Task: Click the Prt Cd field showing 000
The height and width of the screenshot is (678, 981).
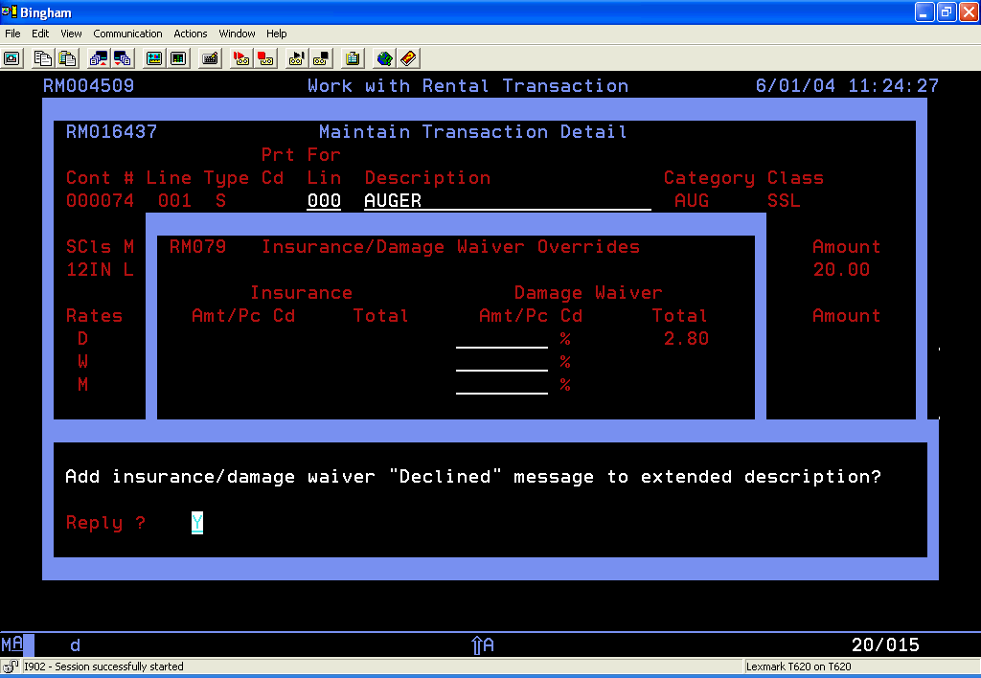Action: pyautogui.click(x=324, y=200)
